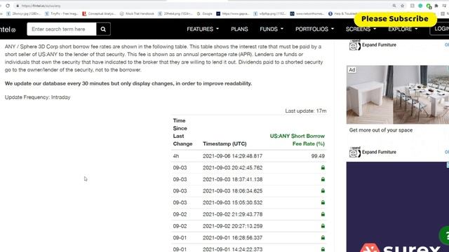The width and height of the screenshot is (449, 252).
Task: Click the Fintel logo in header
Action: point(8,29)
